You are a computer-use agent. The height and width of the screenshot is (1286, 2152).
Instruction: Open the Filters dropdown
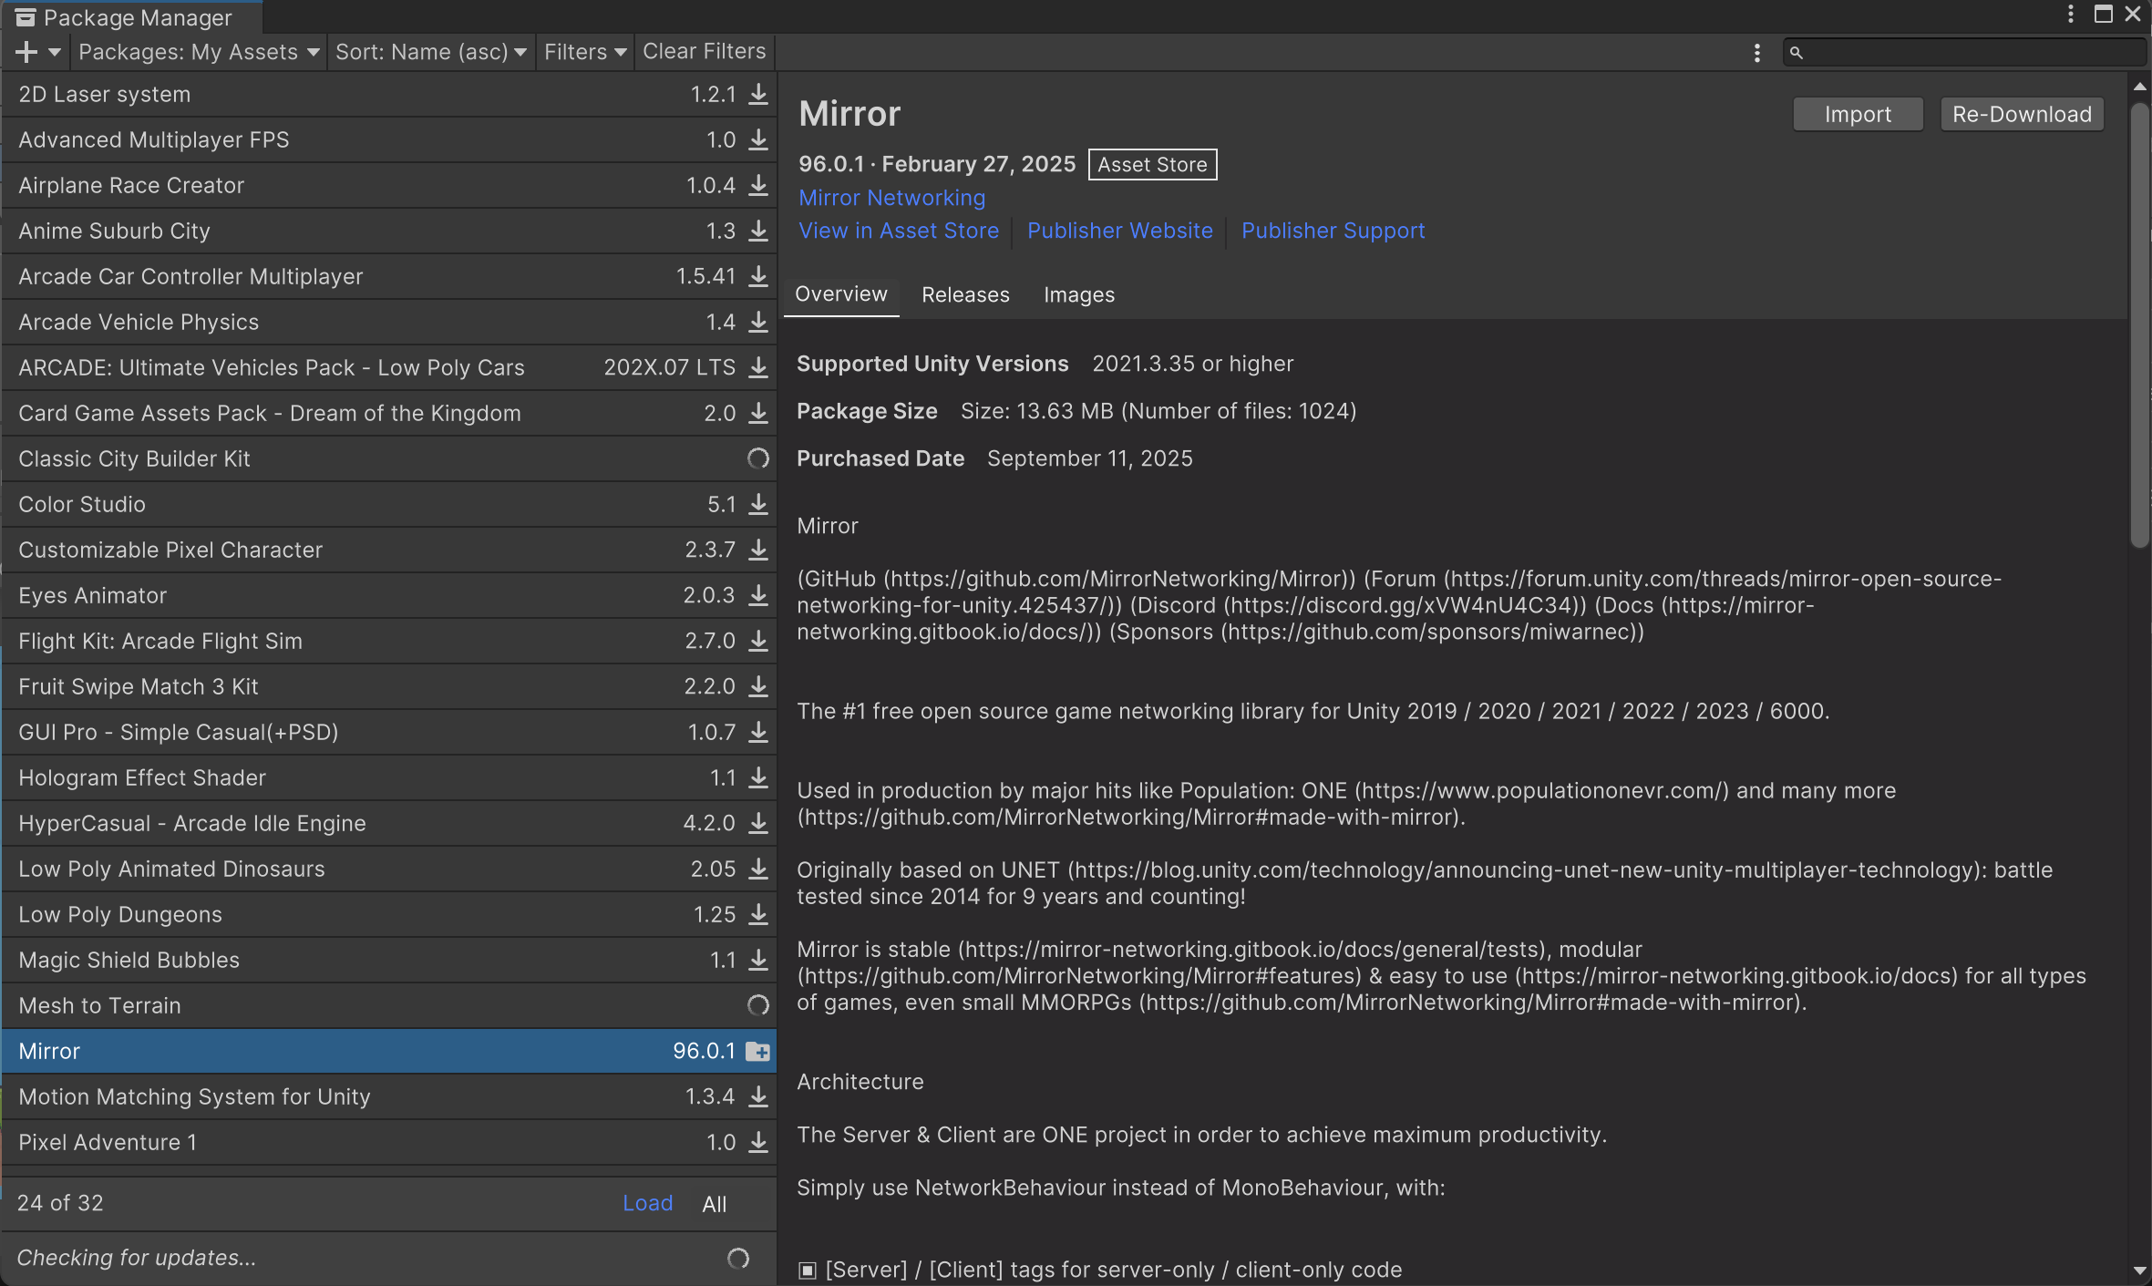[x=584, y=52]
